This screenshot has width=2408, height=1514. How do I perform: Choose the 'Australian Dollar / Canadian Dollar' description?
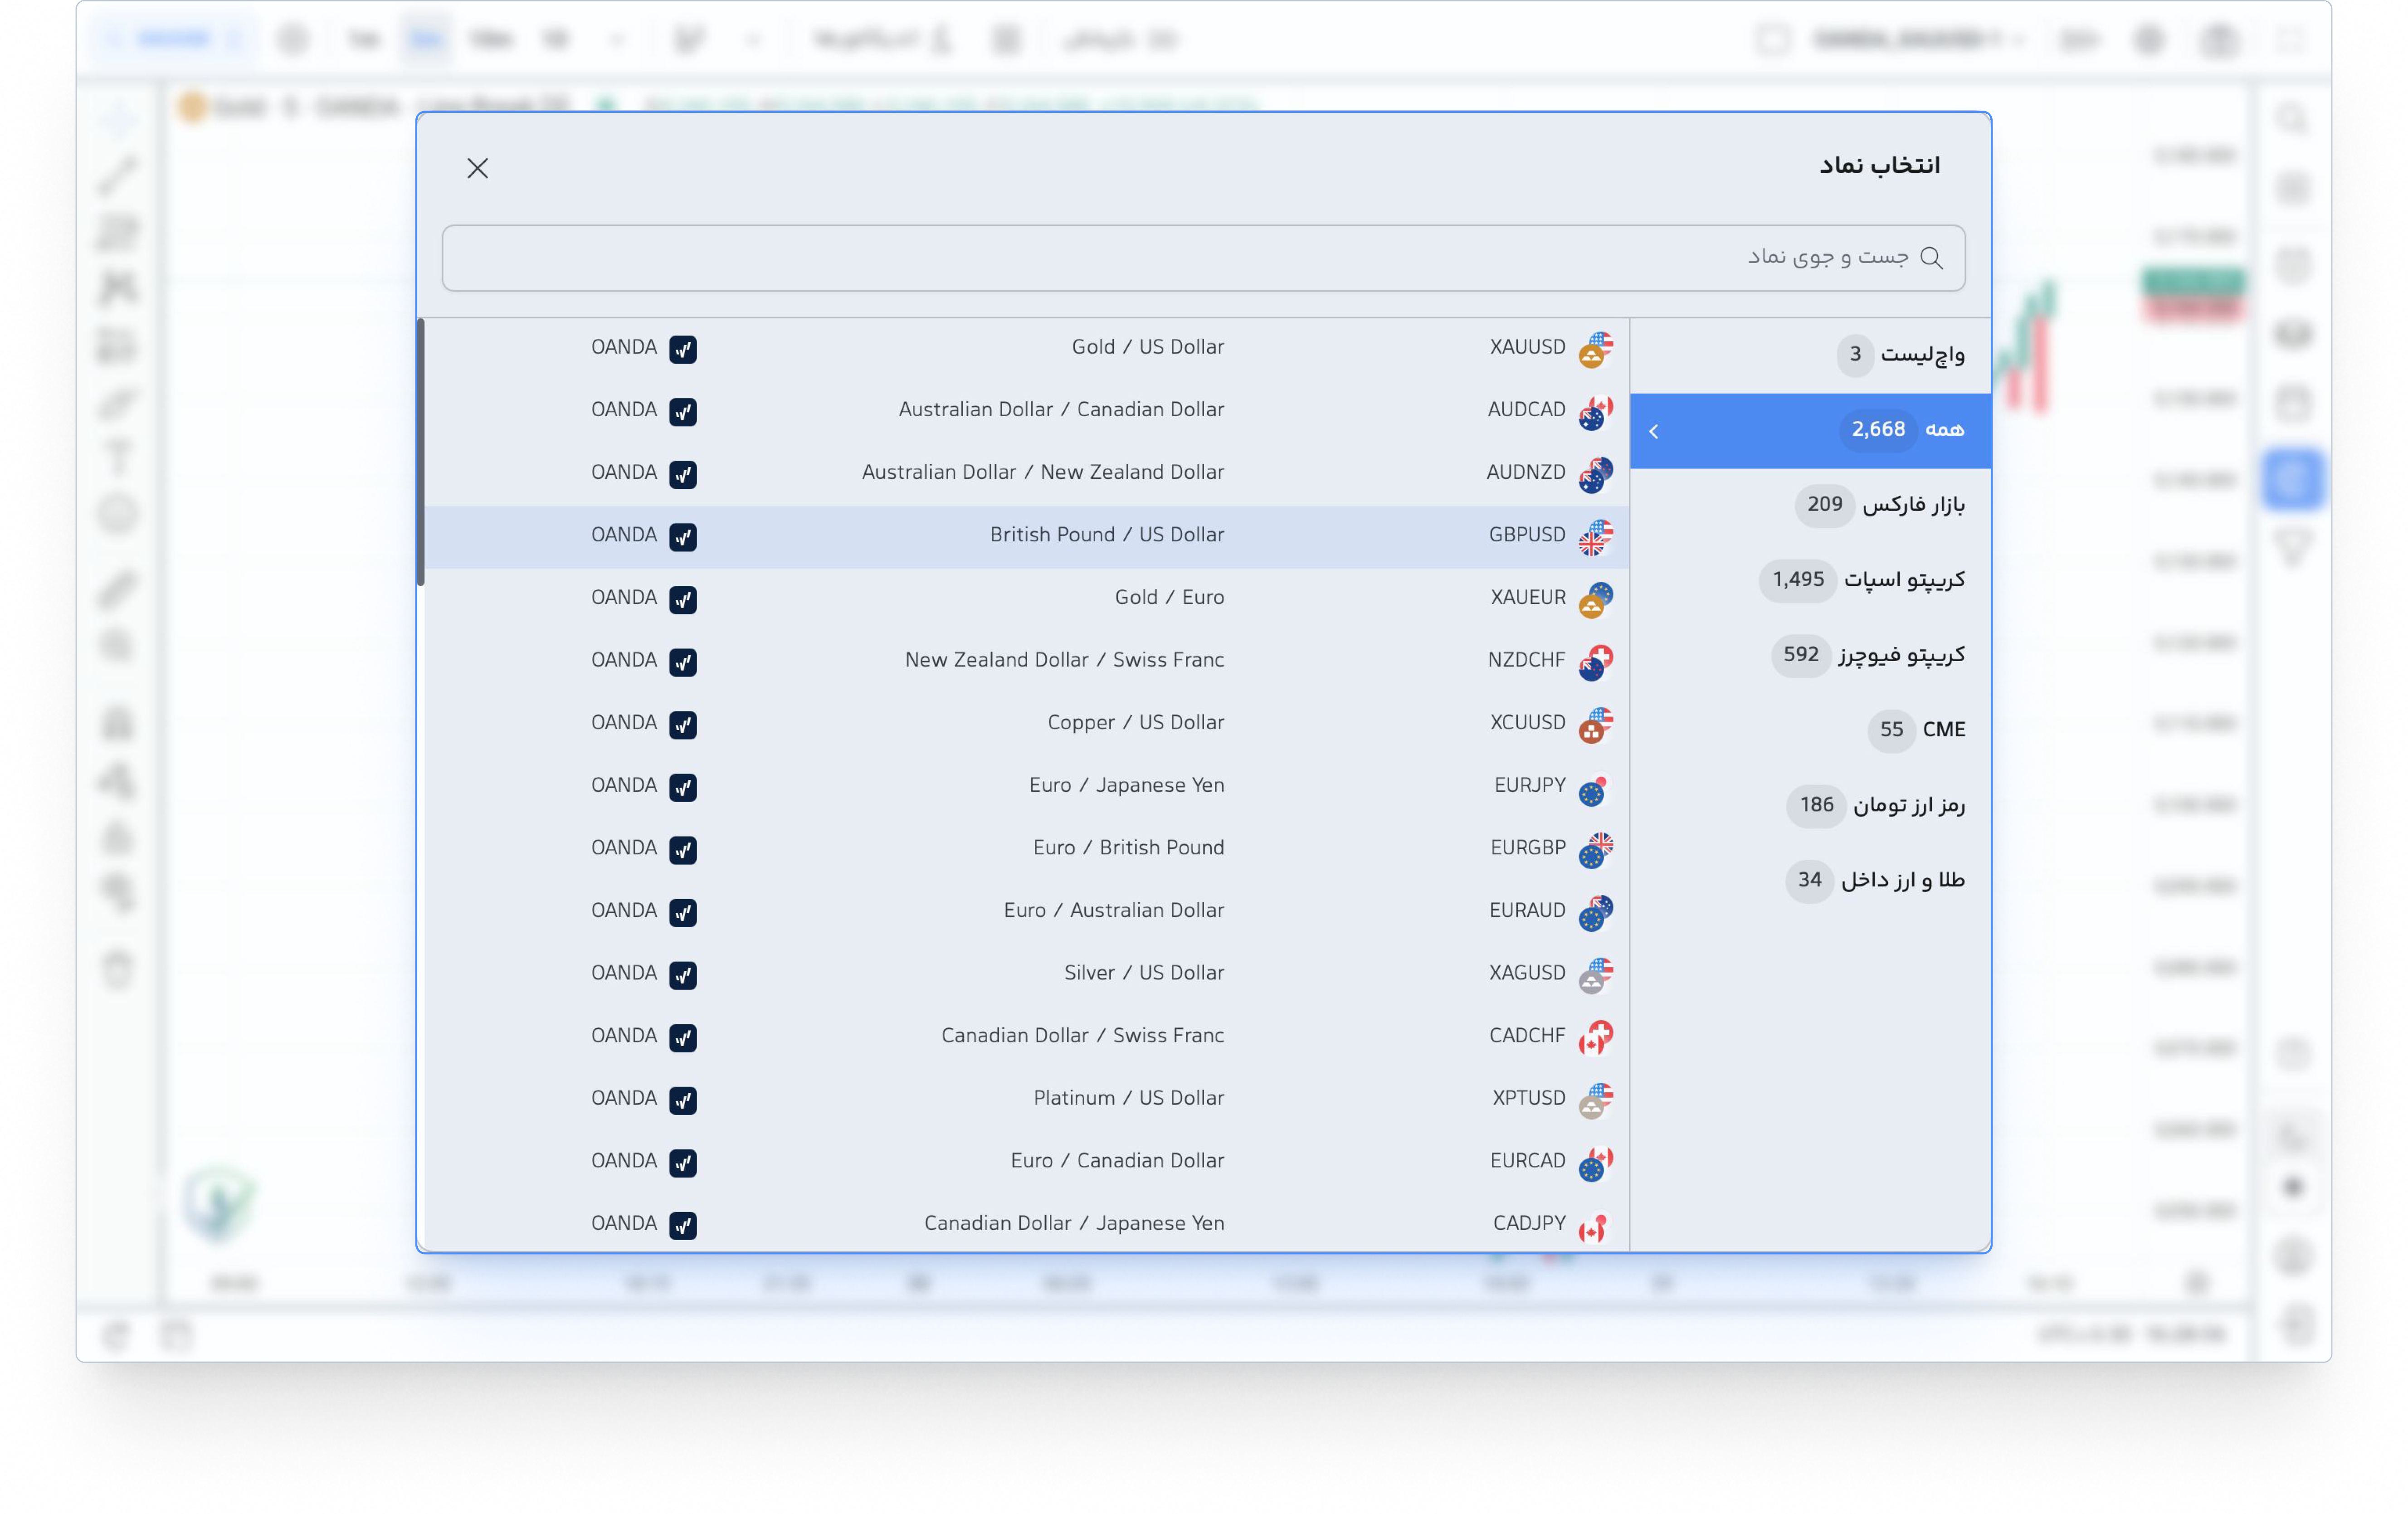click(x=1061, y=410)
